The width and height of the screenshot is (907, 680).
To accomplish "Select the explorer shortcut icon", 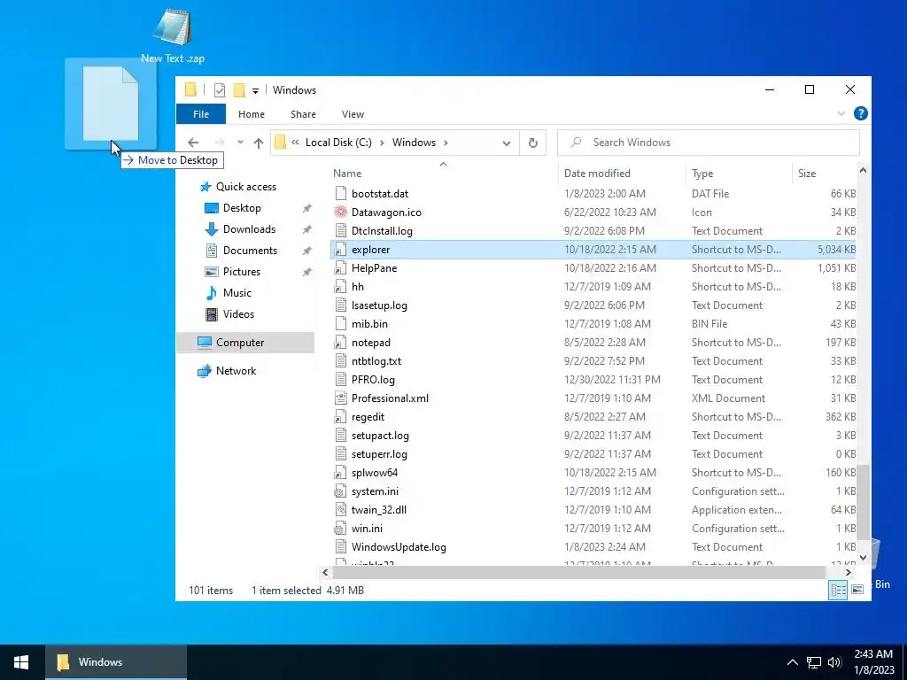I will click(x=341, y=250).
